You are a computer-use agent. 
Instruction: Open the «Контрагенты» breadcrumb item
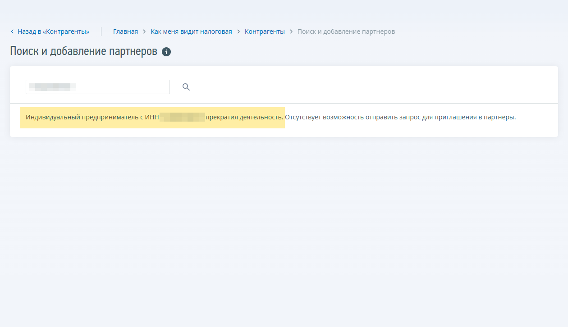(x=265, y=32)
